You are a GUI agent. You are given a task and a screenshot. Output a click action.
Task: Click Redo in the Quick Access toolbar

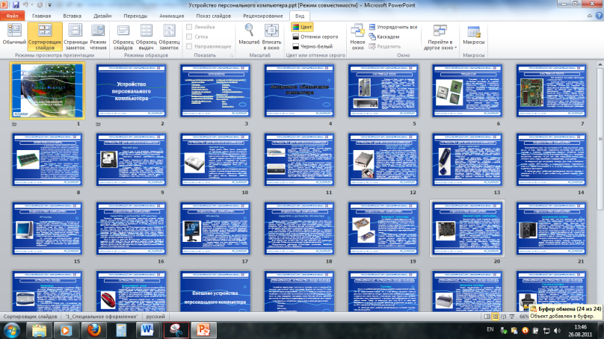(x=40, y=5)
